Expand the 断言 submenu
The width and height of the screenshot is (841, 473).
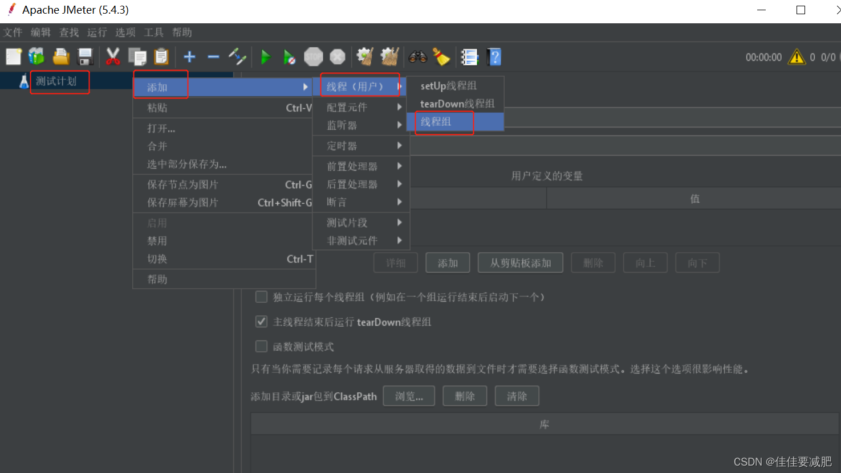(x=360, y=202)
